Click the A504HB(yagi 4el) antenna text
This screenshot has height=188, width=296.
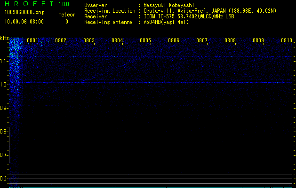coord(166,22)
